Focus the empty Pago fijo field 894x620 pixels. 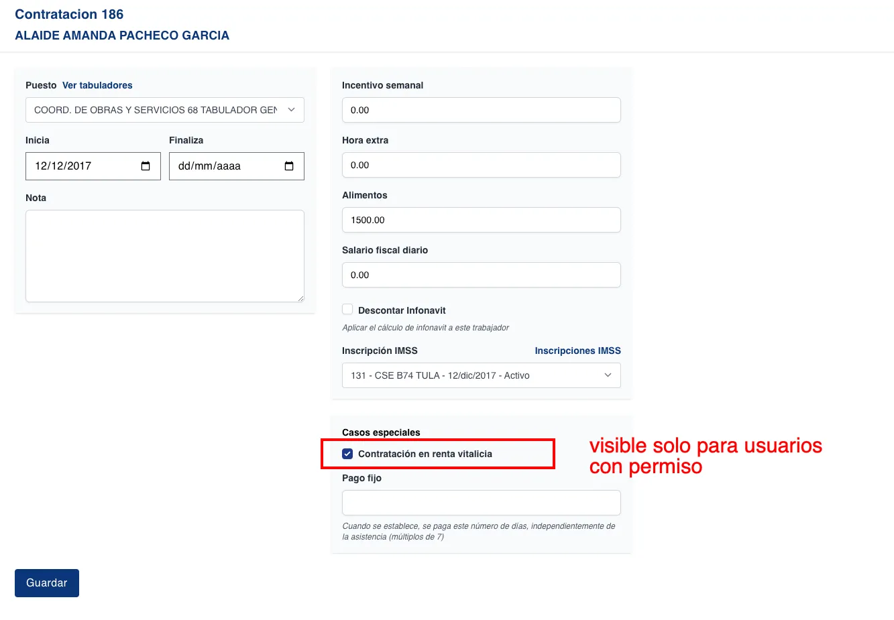point(481,503)
